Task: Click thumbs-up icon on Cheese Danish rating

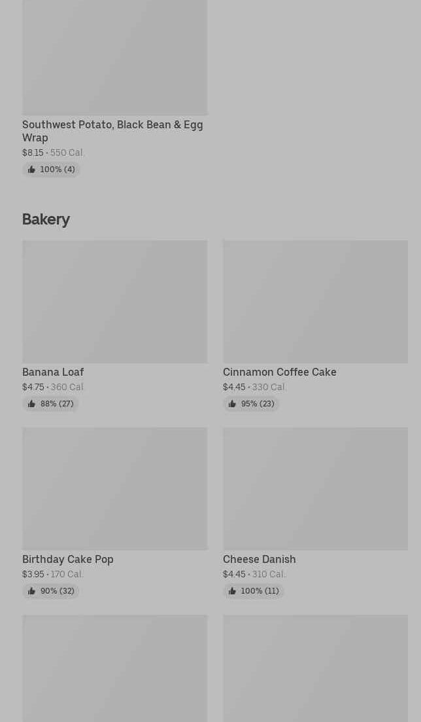Action: (232, 591)
